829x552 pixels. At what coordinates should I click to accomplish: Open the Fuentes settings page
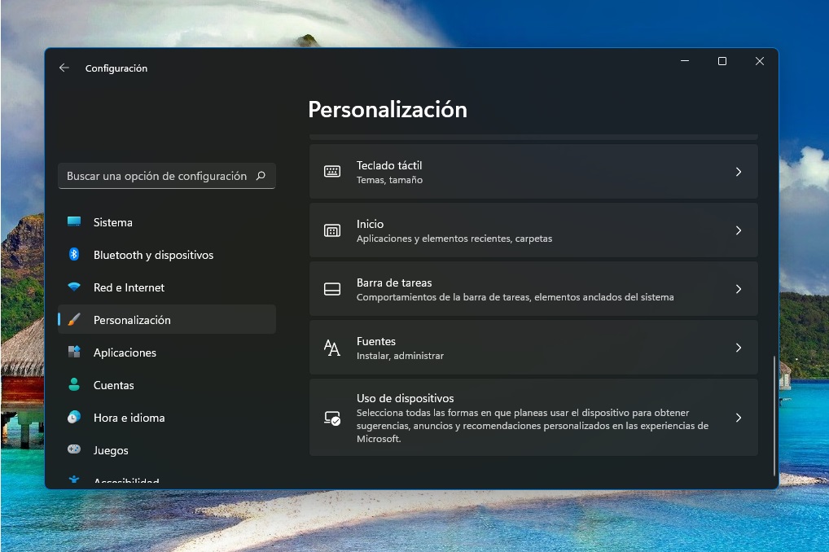[533, 347]
